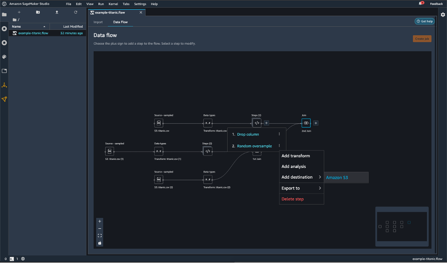Open the View menu

[x=90, y=4]
